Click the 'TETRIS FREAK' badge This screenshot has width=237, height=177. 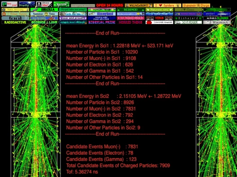click(x=188, y=14)
